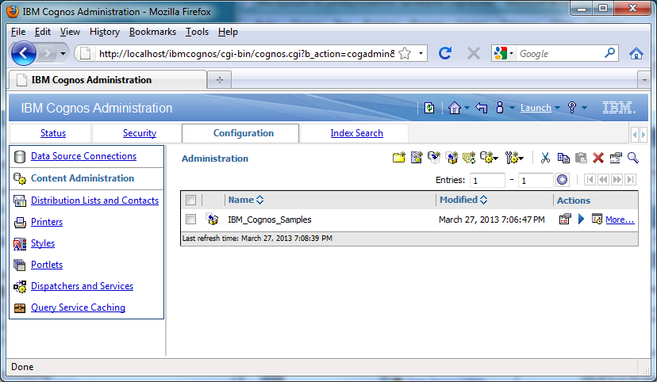Open properties icon for IBM_Cognos_Samples row

(x=565, y=219)
